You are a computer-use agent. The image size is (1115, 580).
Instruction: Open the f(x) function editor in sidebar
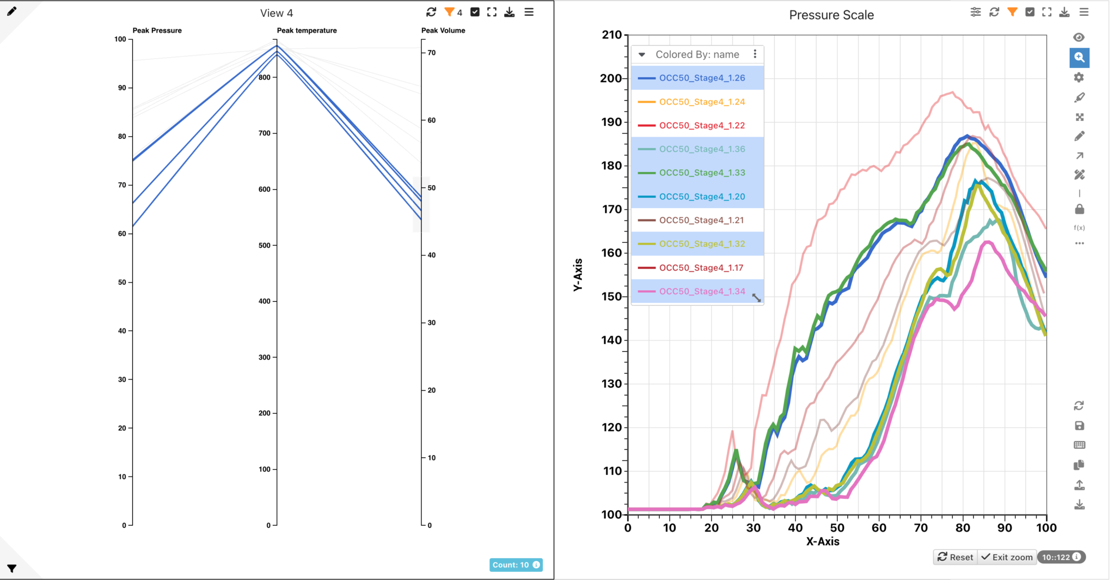click(x=1080, y=228)
